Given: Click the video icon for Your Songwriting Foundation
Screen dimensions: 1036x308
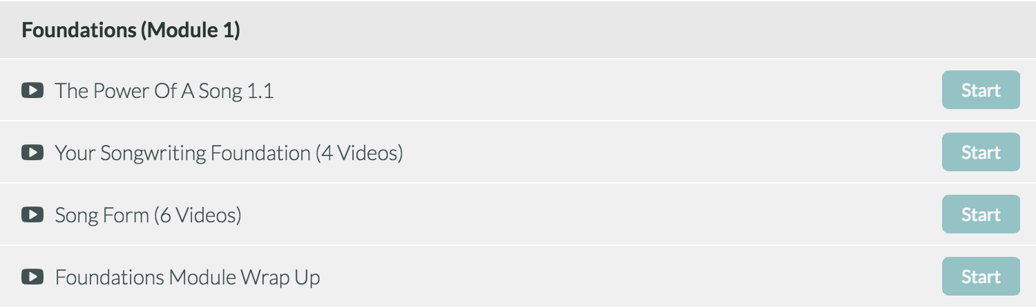Looking at the screenshot, I should pyautogui.click(x=32, y=153).
